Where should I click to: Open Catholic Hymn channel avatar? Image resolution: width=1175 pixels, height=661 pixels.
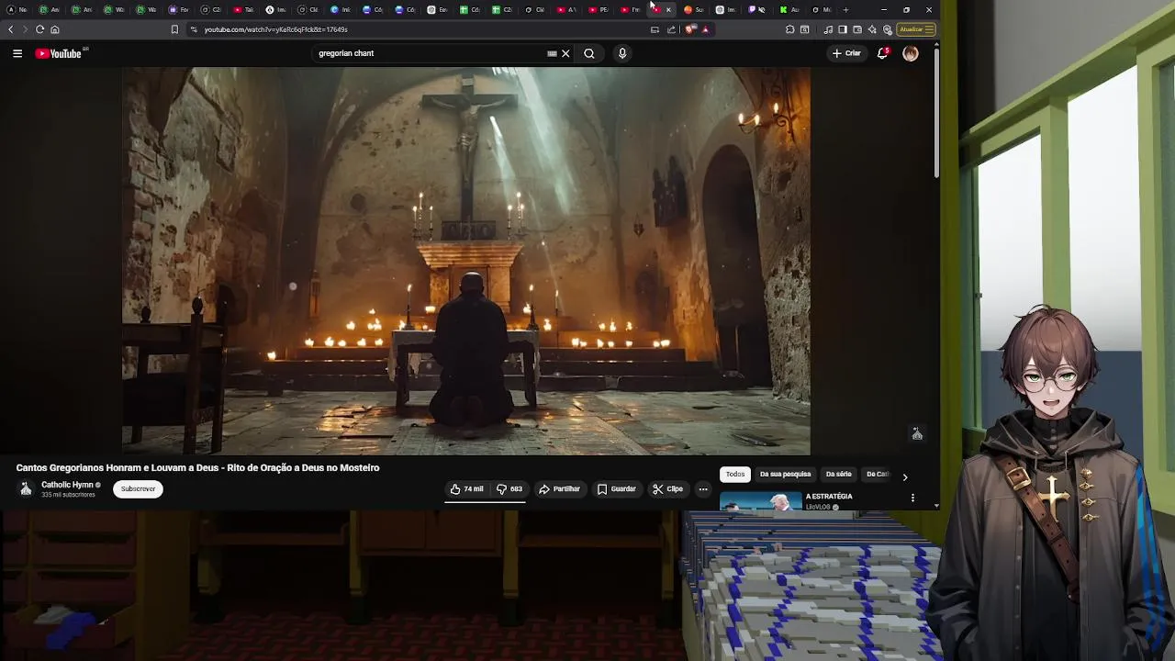[26, 489]
